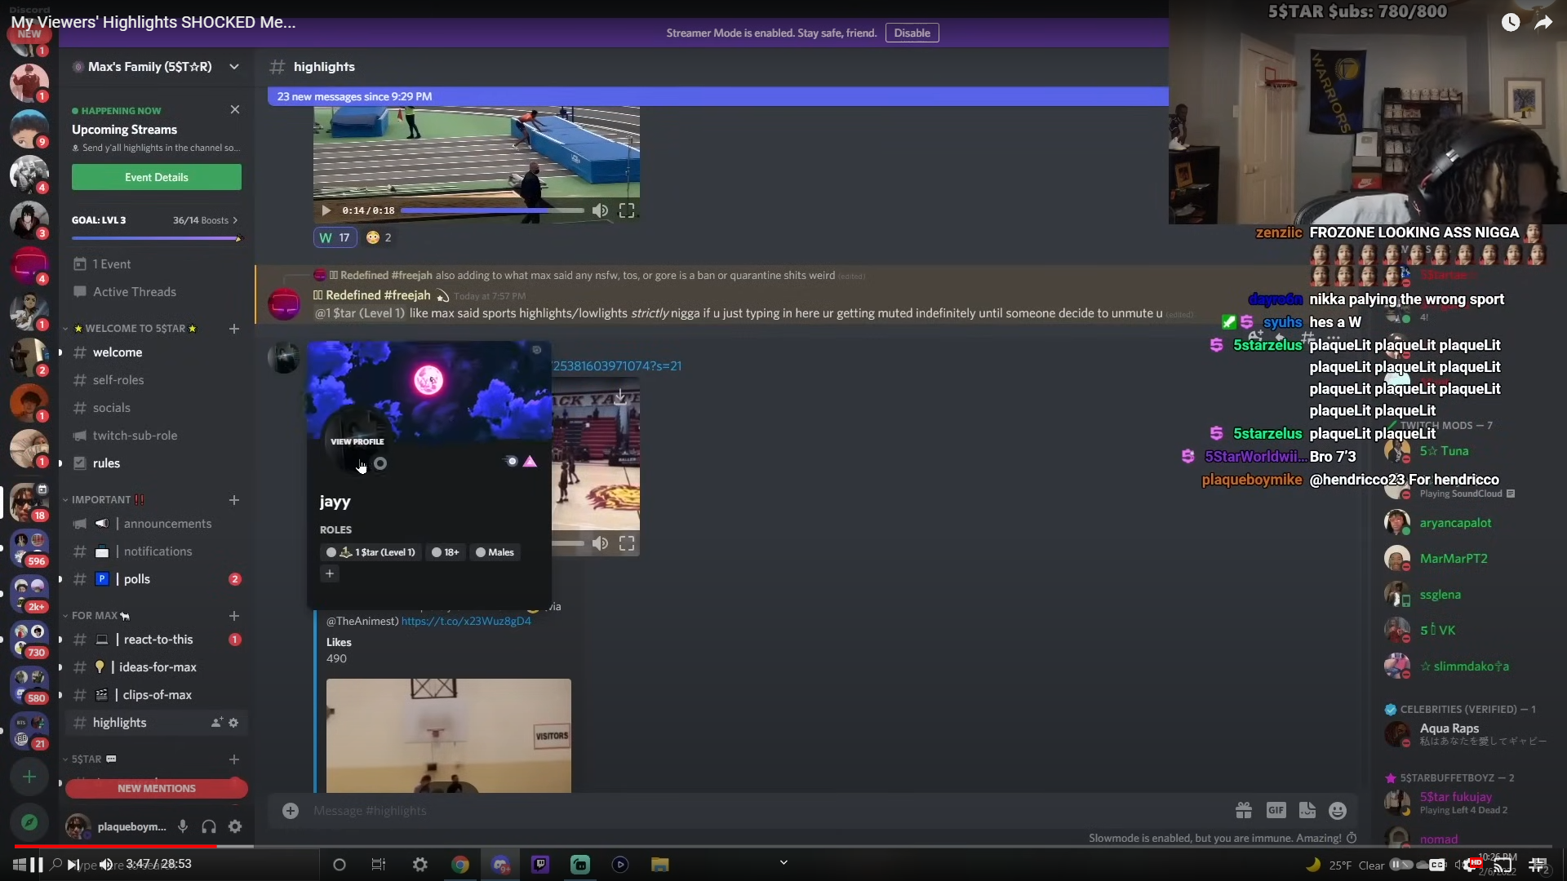Click the YouTube share arrow icon

click(1543, 23)
